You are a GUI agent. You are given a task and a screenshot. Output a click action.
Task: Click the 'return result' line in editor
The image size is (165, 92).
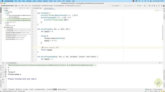(46, 50)
